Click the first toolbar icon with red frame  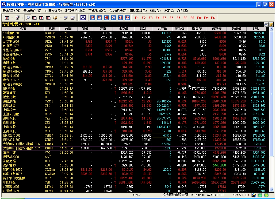(x=7, y=18)
